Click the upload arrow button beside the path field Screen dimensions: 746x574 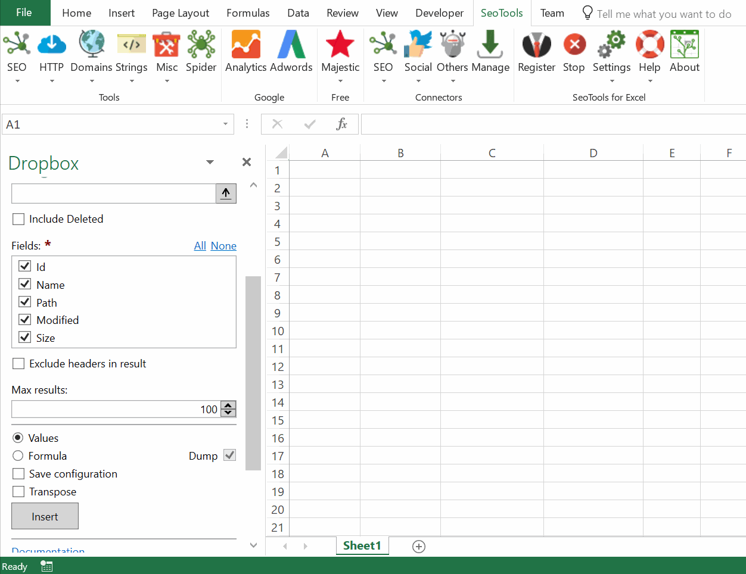click(226, 194)
